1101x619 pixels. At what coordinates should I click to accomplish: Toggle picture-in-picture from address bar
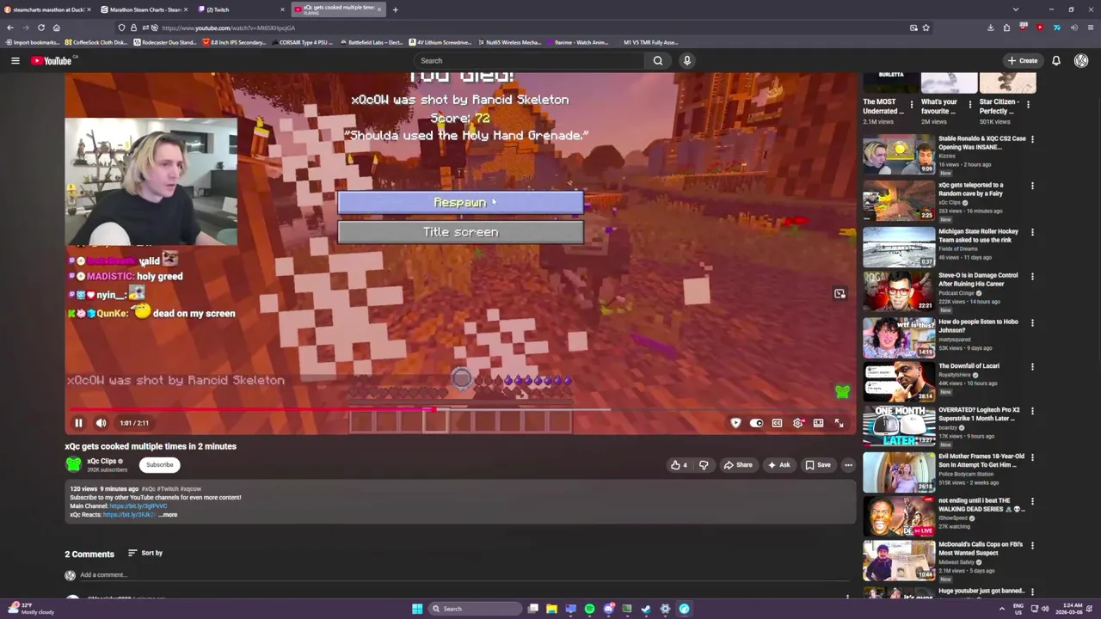point(913,28)
